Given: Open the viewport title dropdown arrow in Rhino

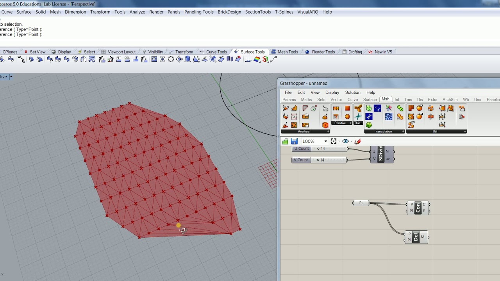Looking at the screenshot, I should [11, 76].
